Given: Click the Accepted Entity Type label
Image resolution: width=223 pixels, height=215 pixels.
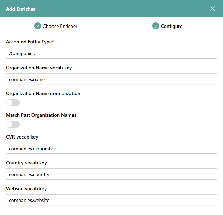Looking at the screenshot, I should (x=29, y=42).
